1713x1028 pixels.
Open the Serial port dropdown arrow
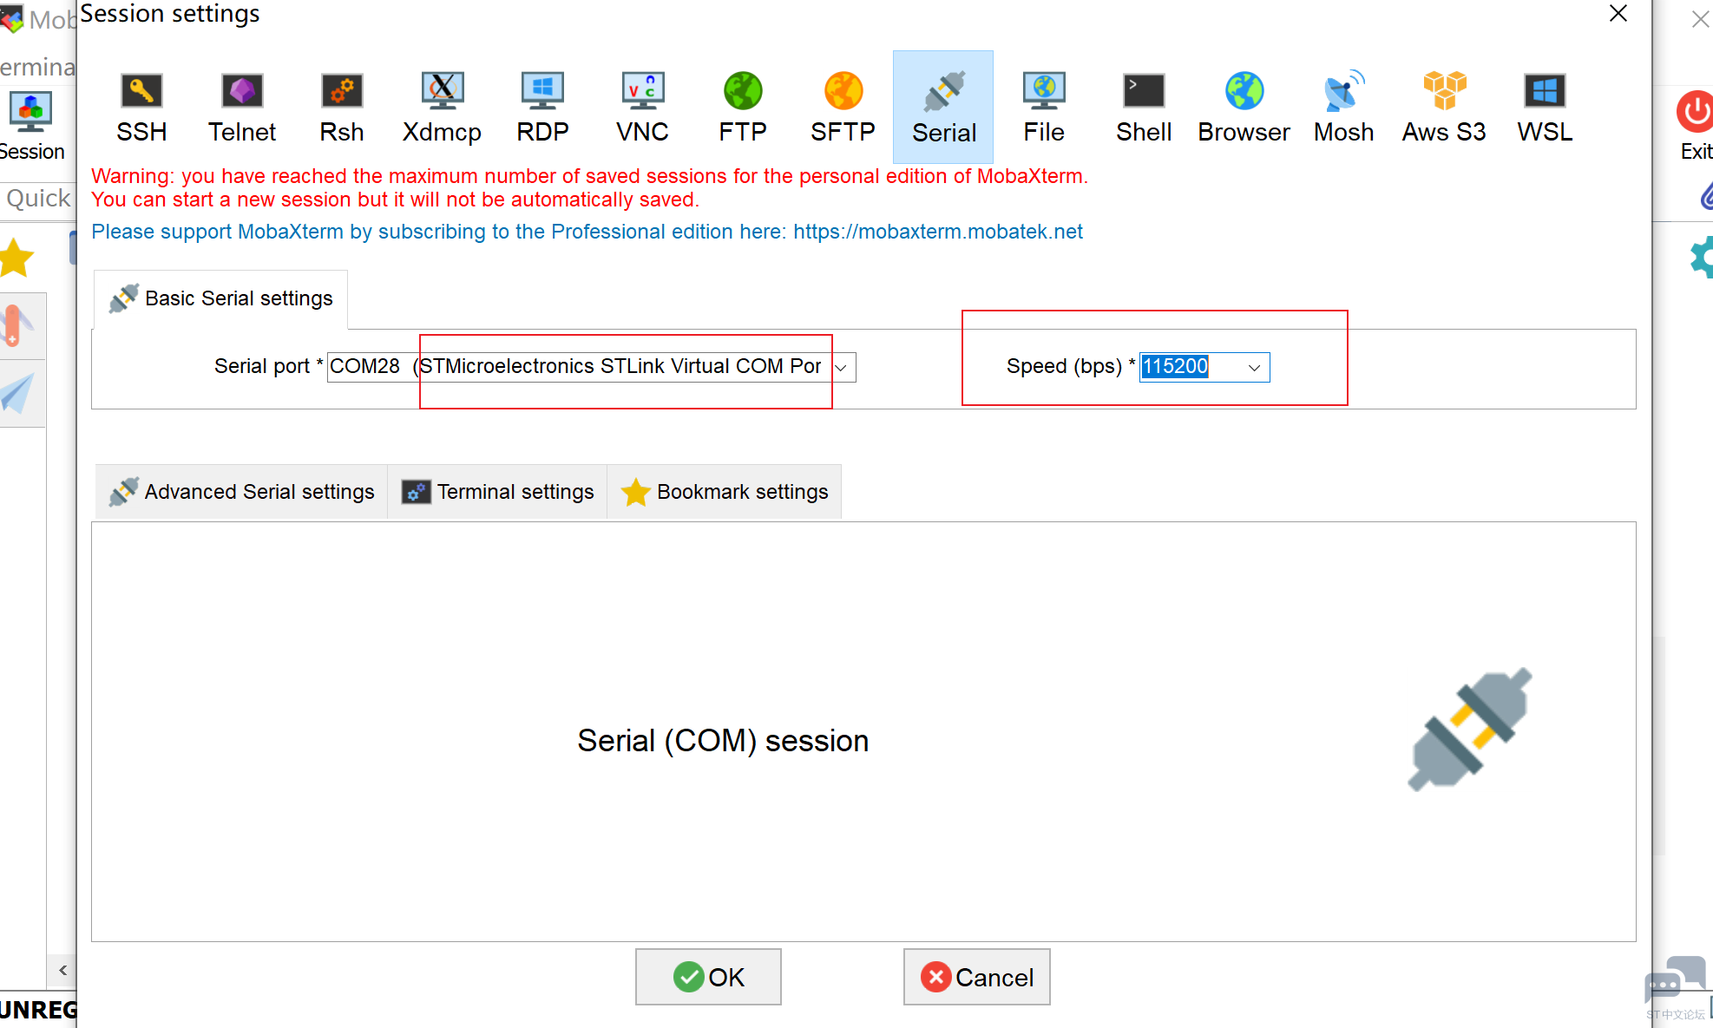[x=841, y=368]
